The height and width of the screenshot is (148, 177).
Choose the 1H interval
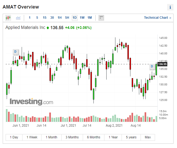pos(60,18)
